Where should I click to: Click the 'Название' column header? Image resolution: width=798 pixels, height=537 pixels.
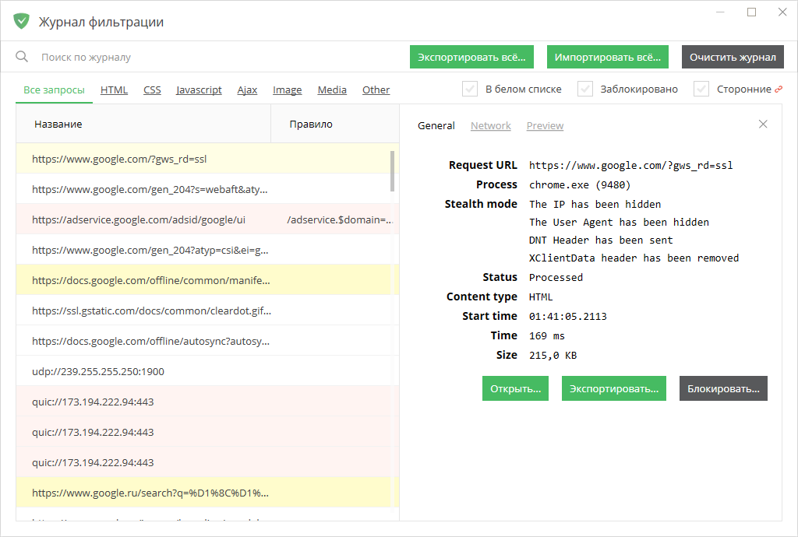click(x=143, y=124)
